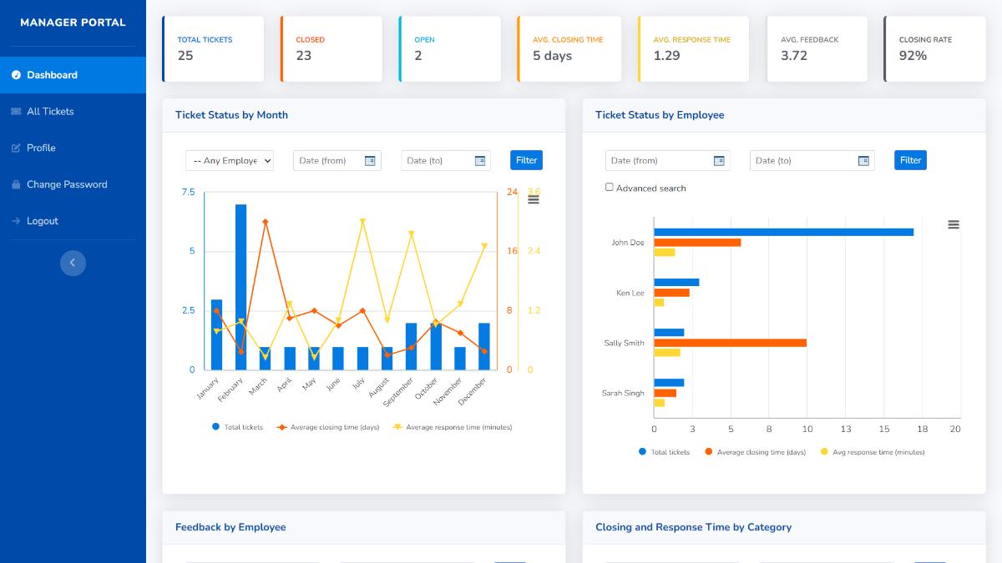The image size is (1002, 563).
Task: Click inside the Date (from) field
Action: [330, 160]
